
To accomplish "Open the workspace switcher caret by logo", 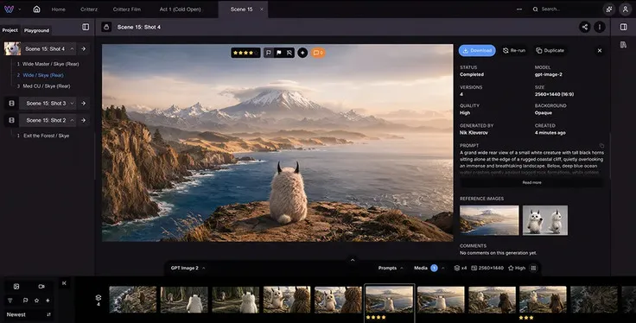I will tap(20, 9).
